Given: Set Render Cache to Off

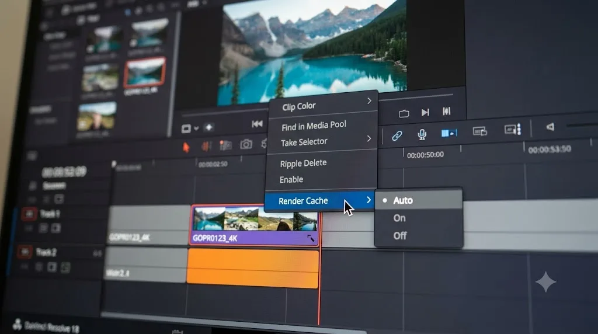Looking at the screenshot, I should 419,236.
